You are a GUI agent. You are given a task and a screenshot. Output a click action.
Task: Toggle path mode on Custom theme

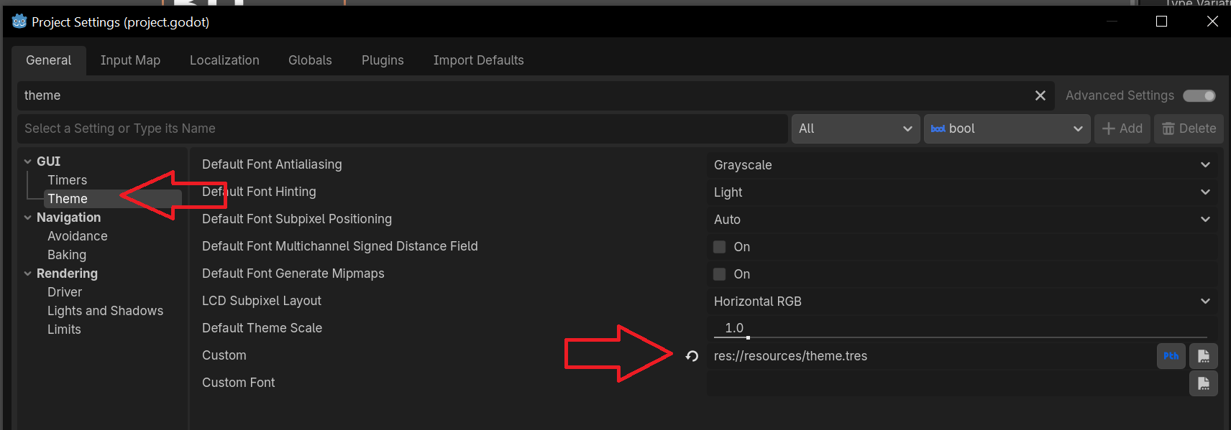click(x=1171, y=356)
